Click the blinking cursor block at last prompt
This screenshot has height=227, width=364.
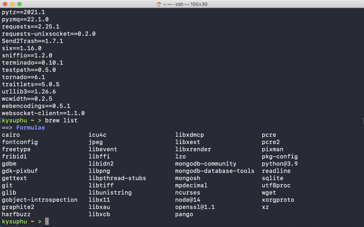[x=47, y=222]
